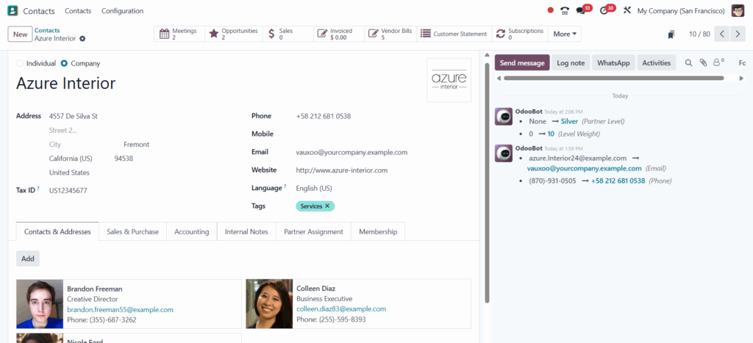Open the VoIP phone icon
This screenshot has height=343, width=753.
point(565,10)
